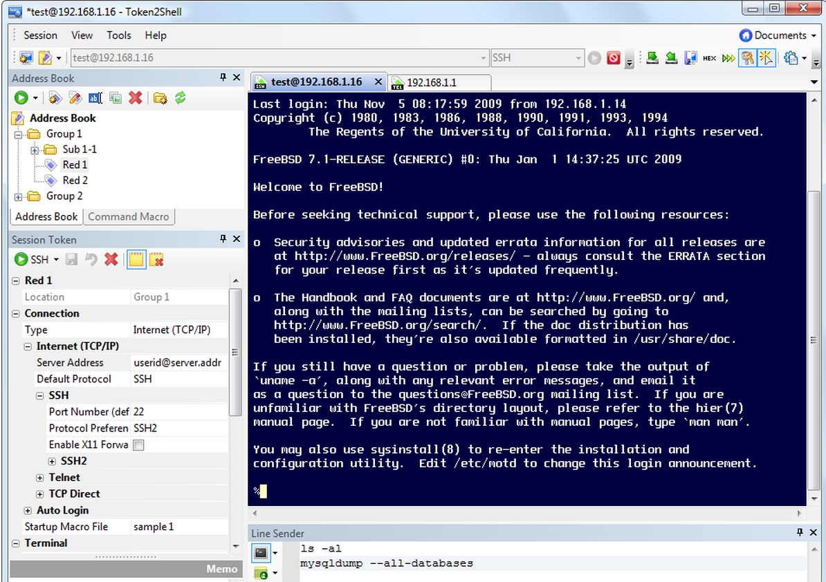
Task: Pin the Session Token panel
Action: click(x=223, y=239)
